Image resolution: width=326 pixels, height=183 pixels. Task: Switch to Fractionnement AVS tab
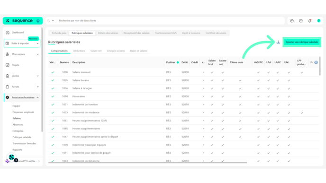pos(165,33)
